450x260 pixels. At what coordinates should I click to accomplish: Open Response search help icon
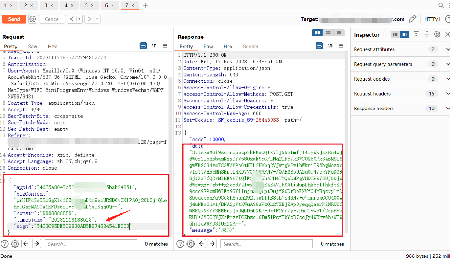point(180,244)
